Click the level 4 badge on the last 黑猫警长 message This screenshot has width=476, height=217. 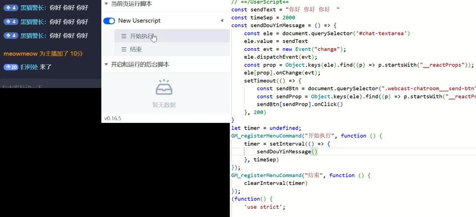11,36
